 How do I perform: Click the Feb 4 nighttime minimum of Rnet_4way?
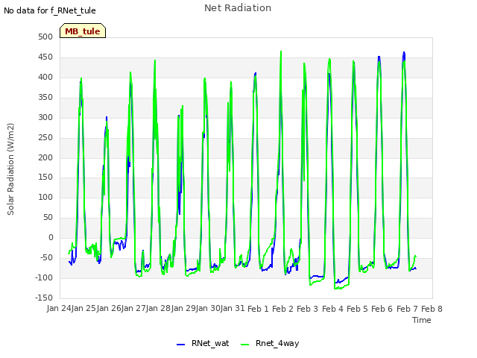pos(338,289)
